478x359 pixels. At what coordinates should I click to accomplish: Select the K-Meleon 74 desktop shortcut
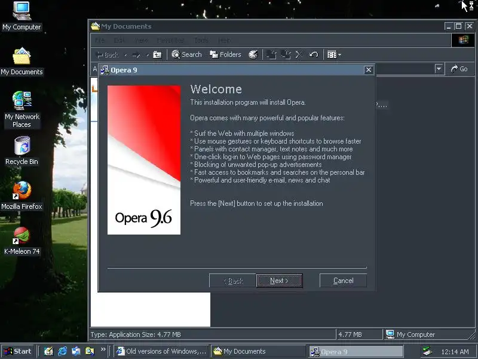tap(22, 241)
